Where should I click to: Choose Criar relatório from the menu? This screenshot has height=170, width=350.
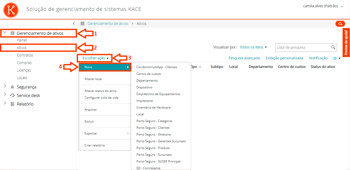[x=95, y=145]
